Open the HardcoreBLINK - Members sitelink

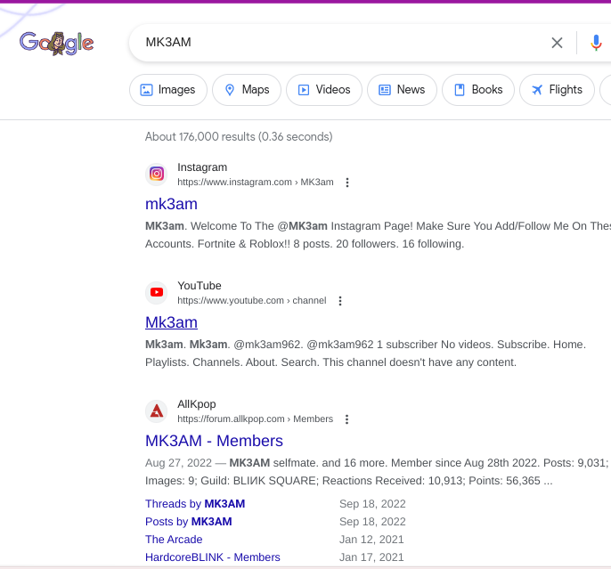213,557
